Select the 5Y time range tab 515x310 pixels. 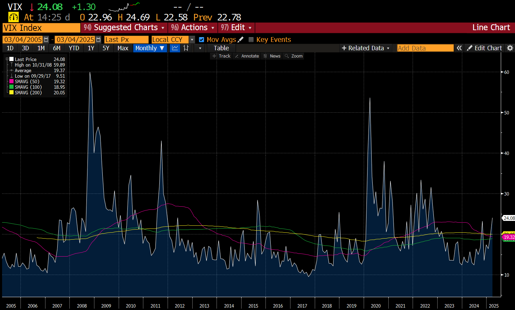point(106,48)
